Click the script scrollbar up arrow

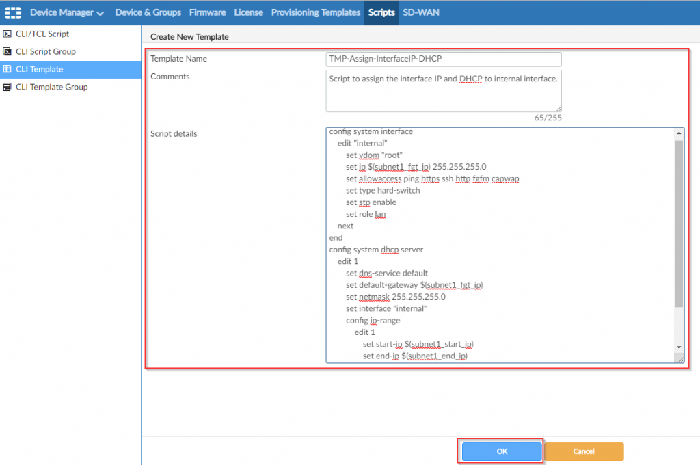click(x=679, y=133)
